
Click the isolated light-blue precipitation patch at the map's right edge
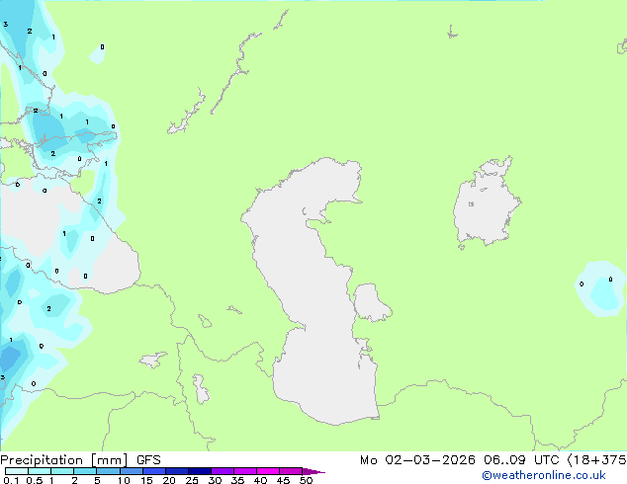601,288
